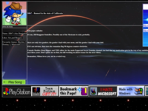
Task: Click the 'Destiny 2, Minecraft' text
Action: pos(11,44)
